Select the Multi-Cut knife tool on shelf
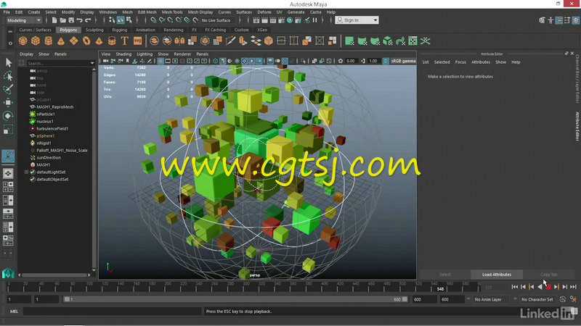The height and width of the screenshot is (326, 581). 230,41
